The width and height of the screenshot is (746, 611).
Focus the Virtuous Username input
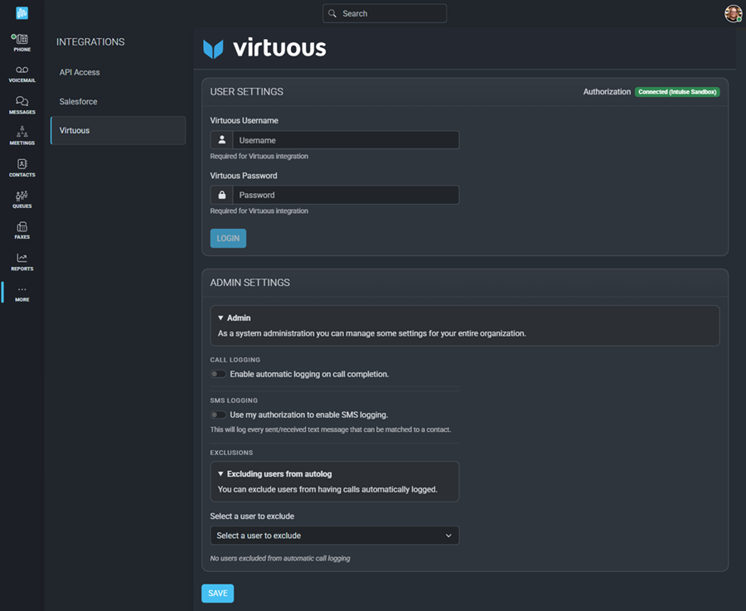coord(346,140)
